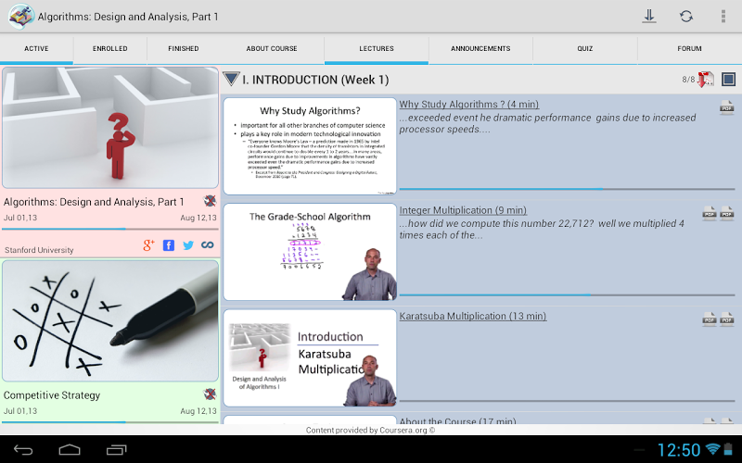Image resolution: width=742 pixels, height=463 pixels.
Task: Tap the Android back button
Action: point(22,450)
